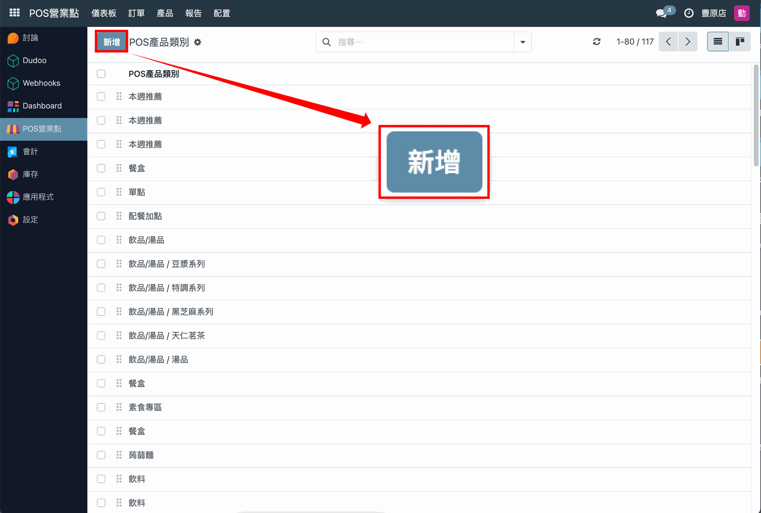Open the 飲品/湯品 / 特調系列 row
The height and width of the screenshot is (513, 761).
419,288
